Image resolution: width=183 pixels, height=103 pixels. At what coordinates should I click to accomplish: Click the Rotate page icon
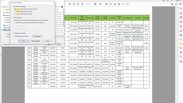click(128, 4)
